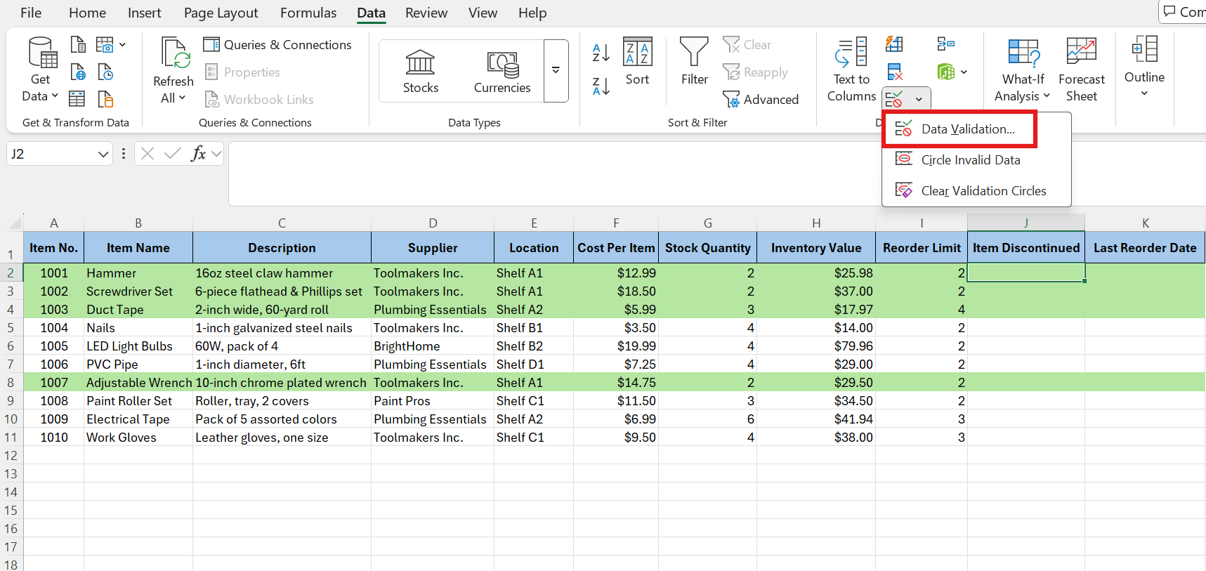Select the Currencies data type

pos(502,71)
